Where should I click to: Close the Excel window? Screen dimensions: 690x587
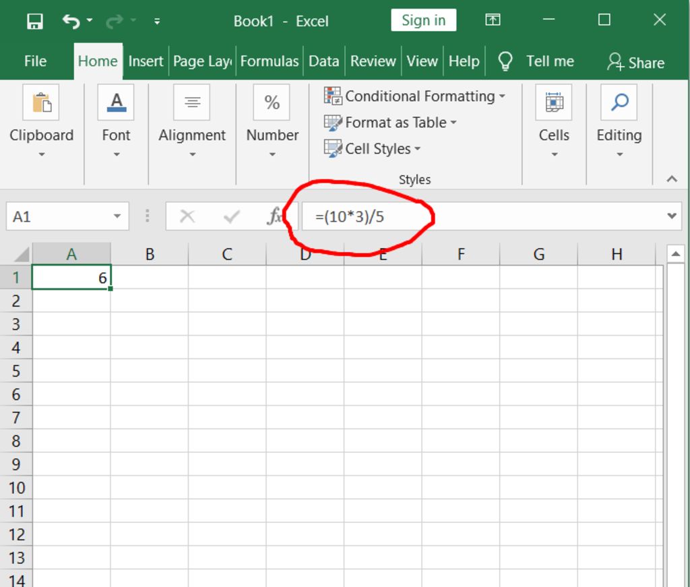pos(659,20)
